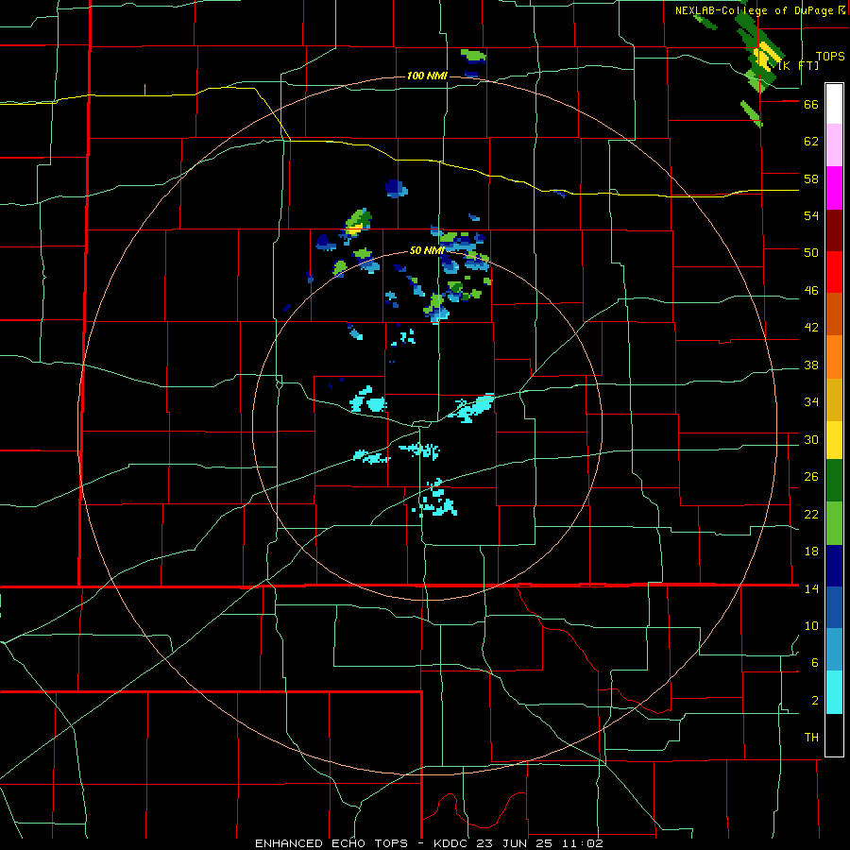The image size is (850, 850).
Task: Click the medium blue legend swatch
Action: [834, 607]
